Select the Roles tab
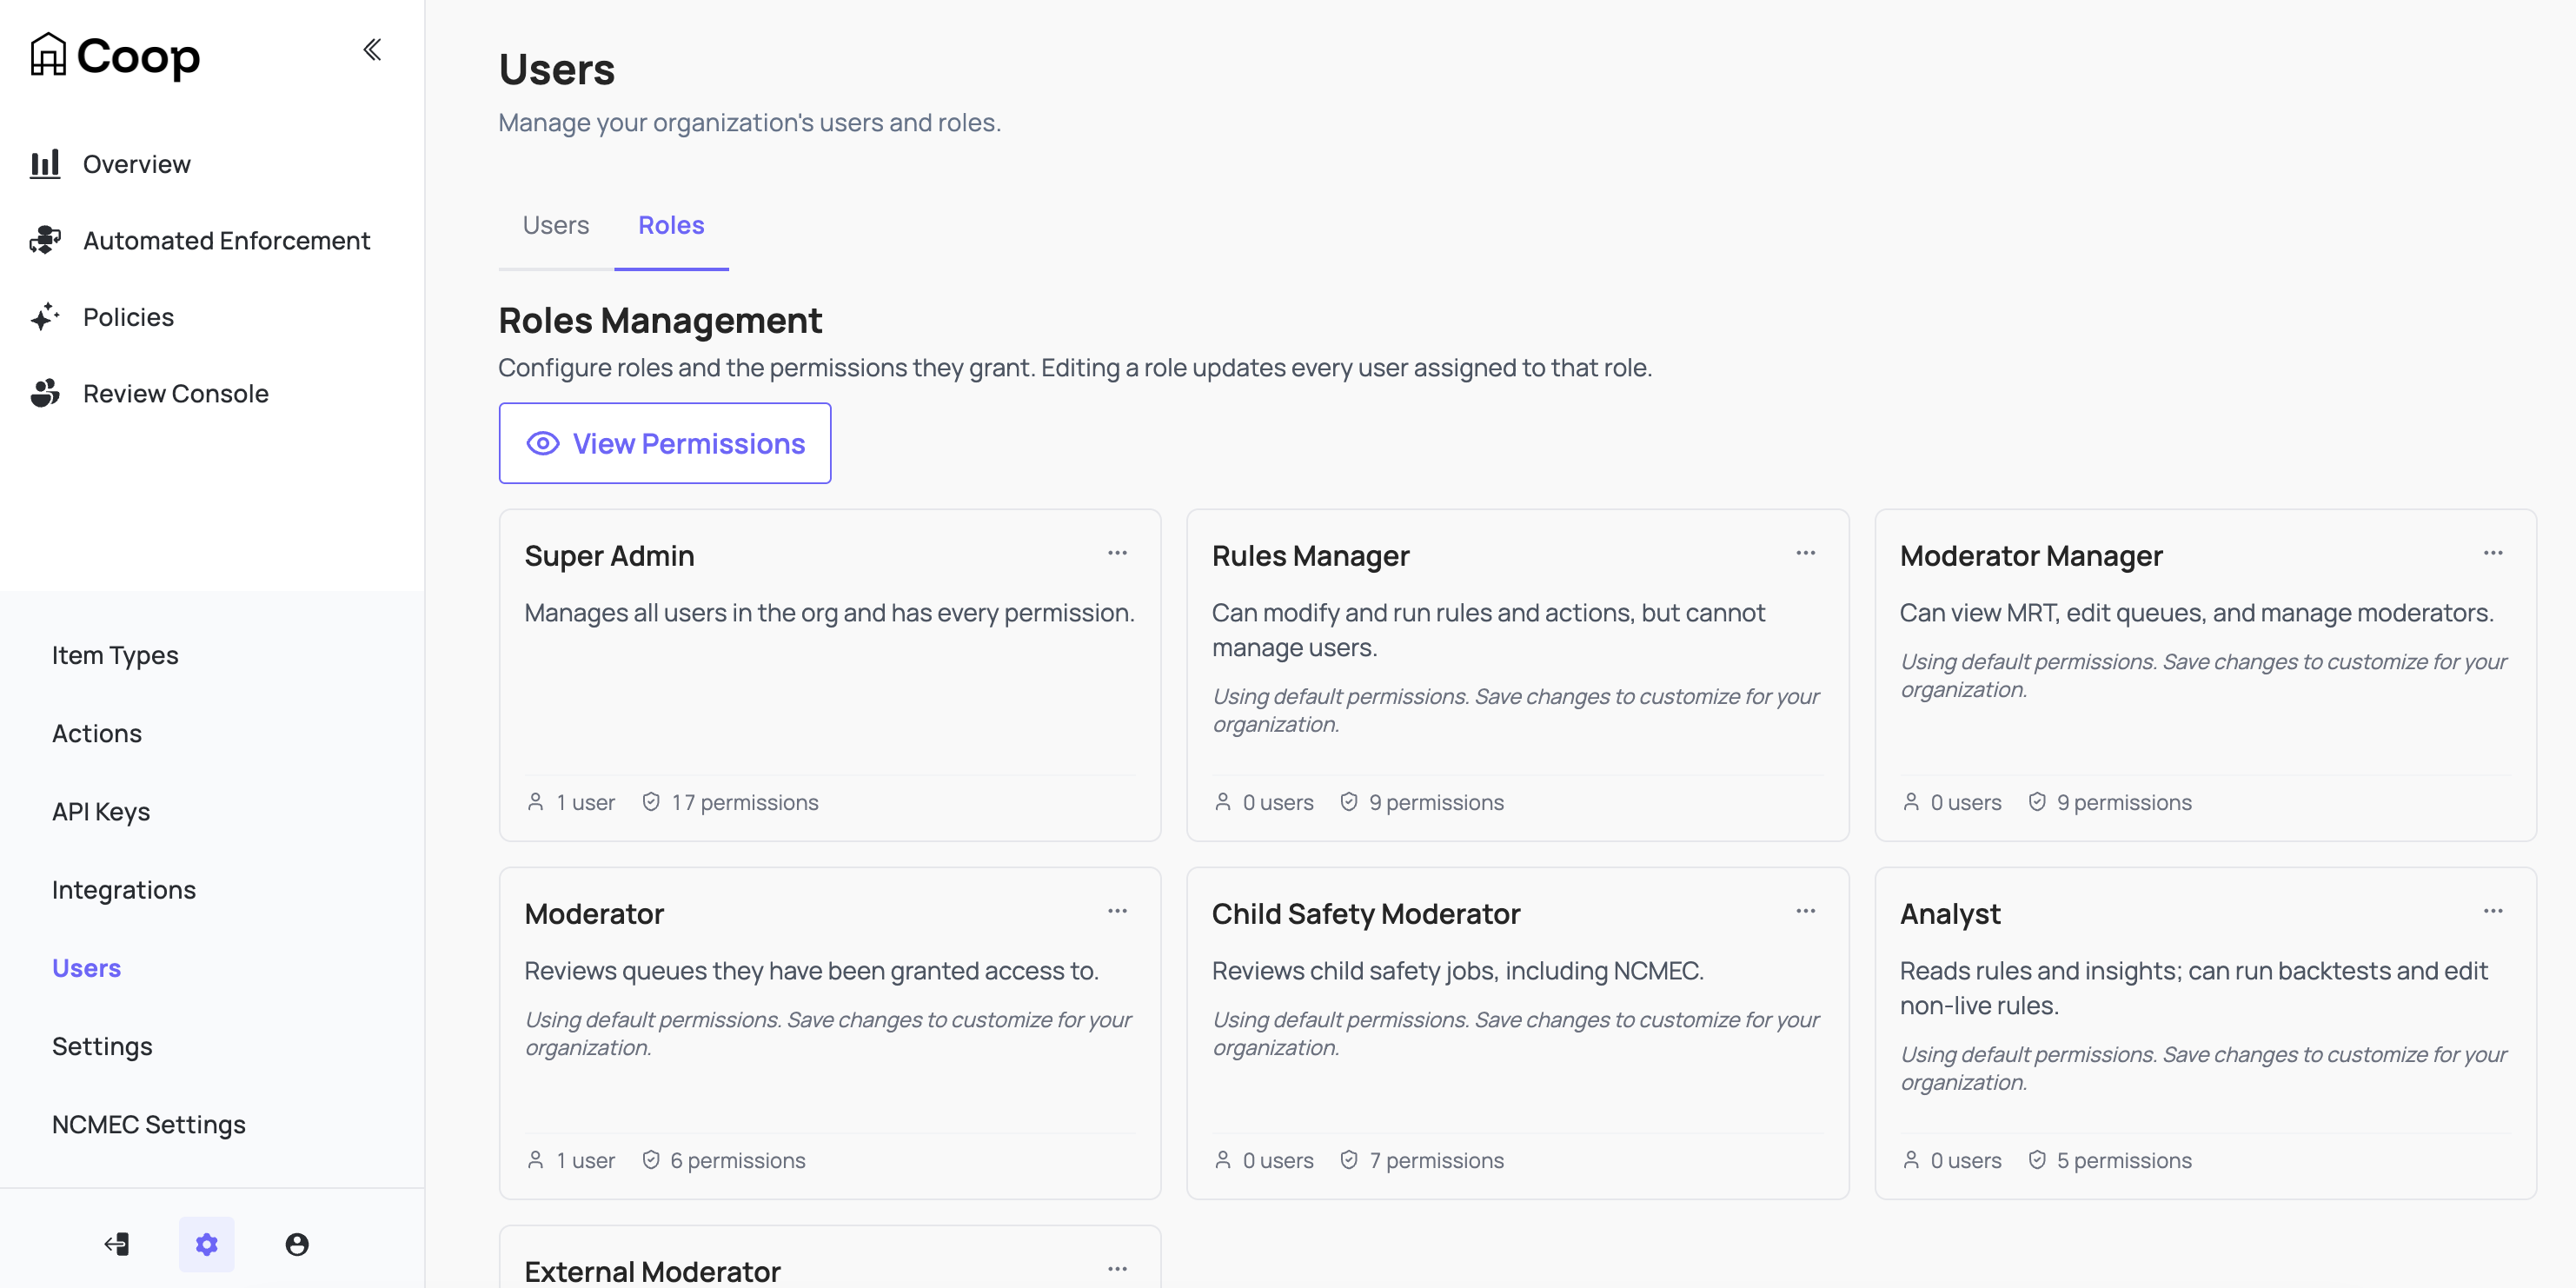This screenshot has width=2576, height=1288. (x=672, y=225)
